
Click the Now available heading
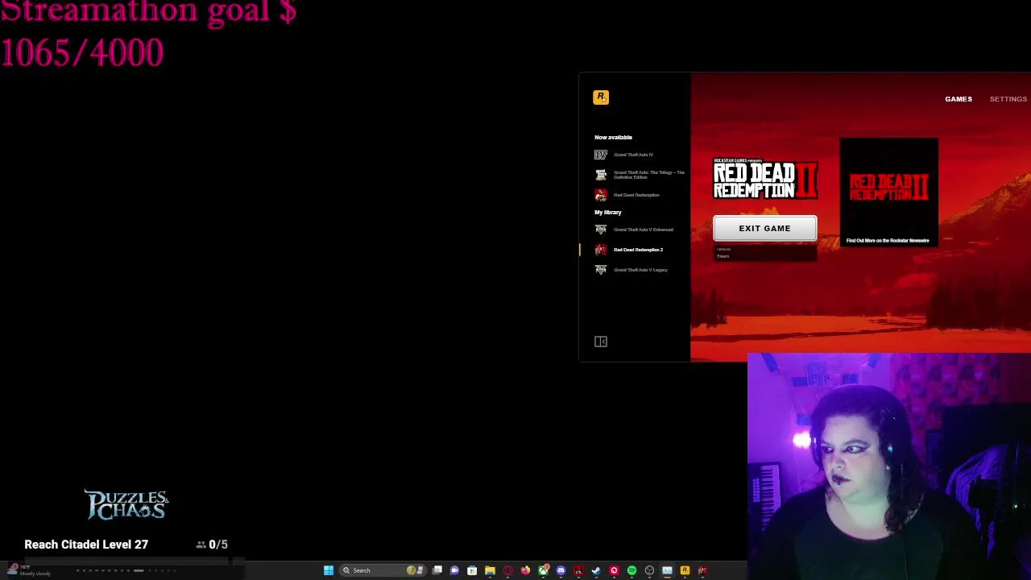coord(613,137)
